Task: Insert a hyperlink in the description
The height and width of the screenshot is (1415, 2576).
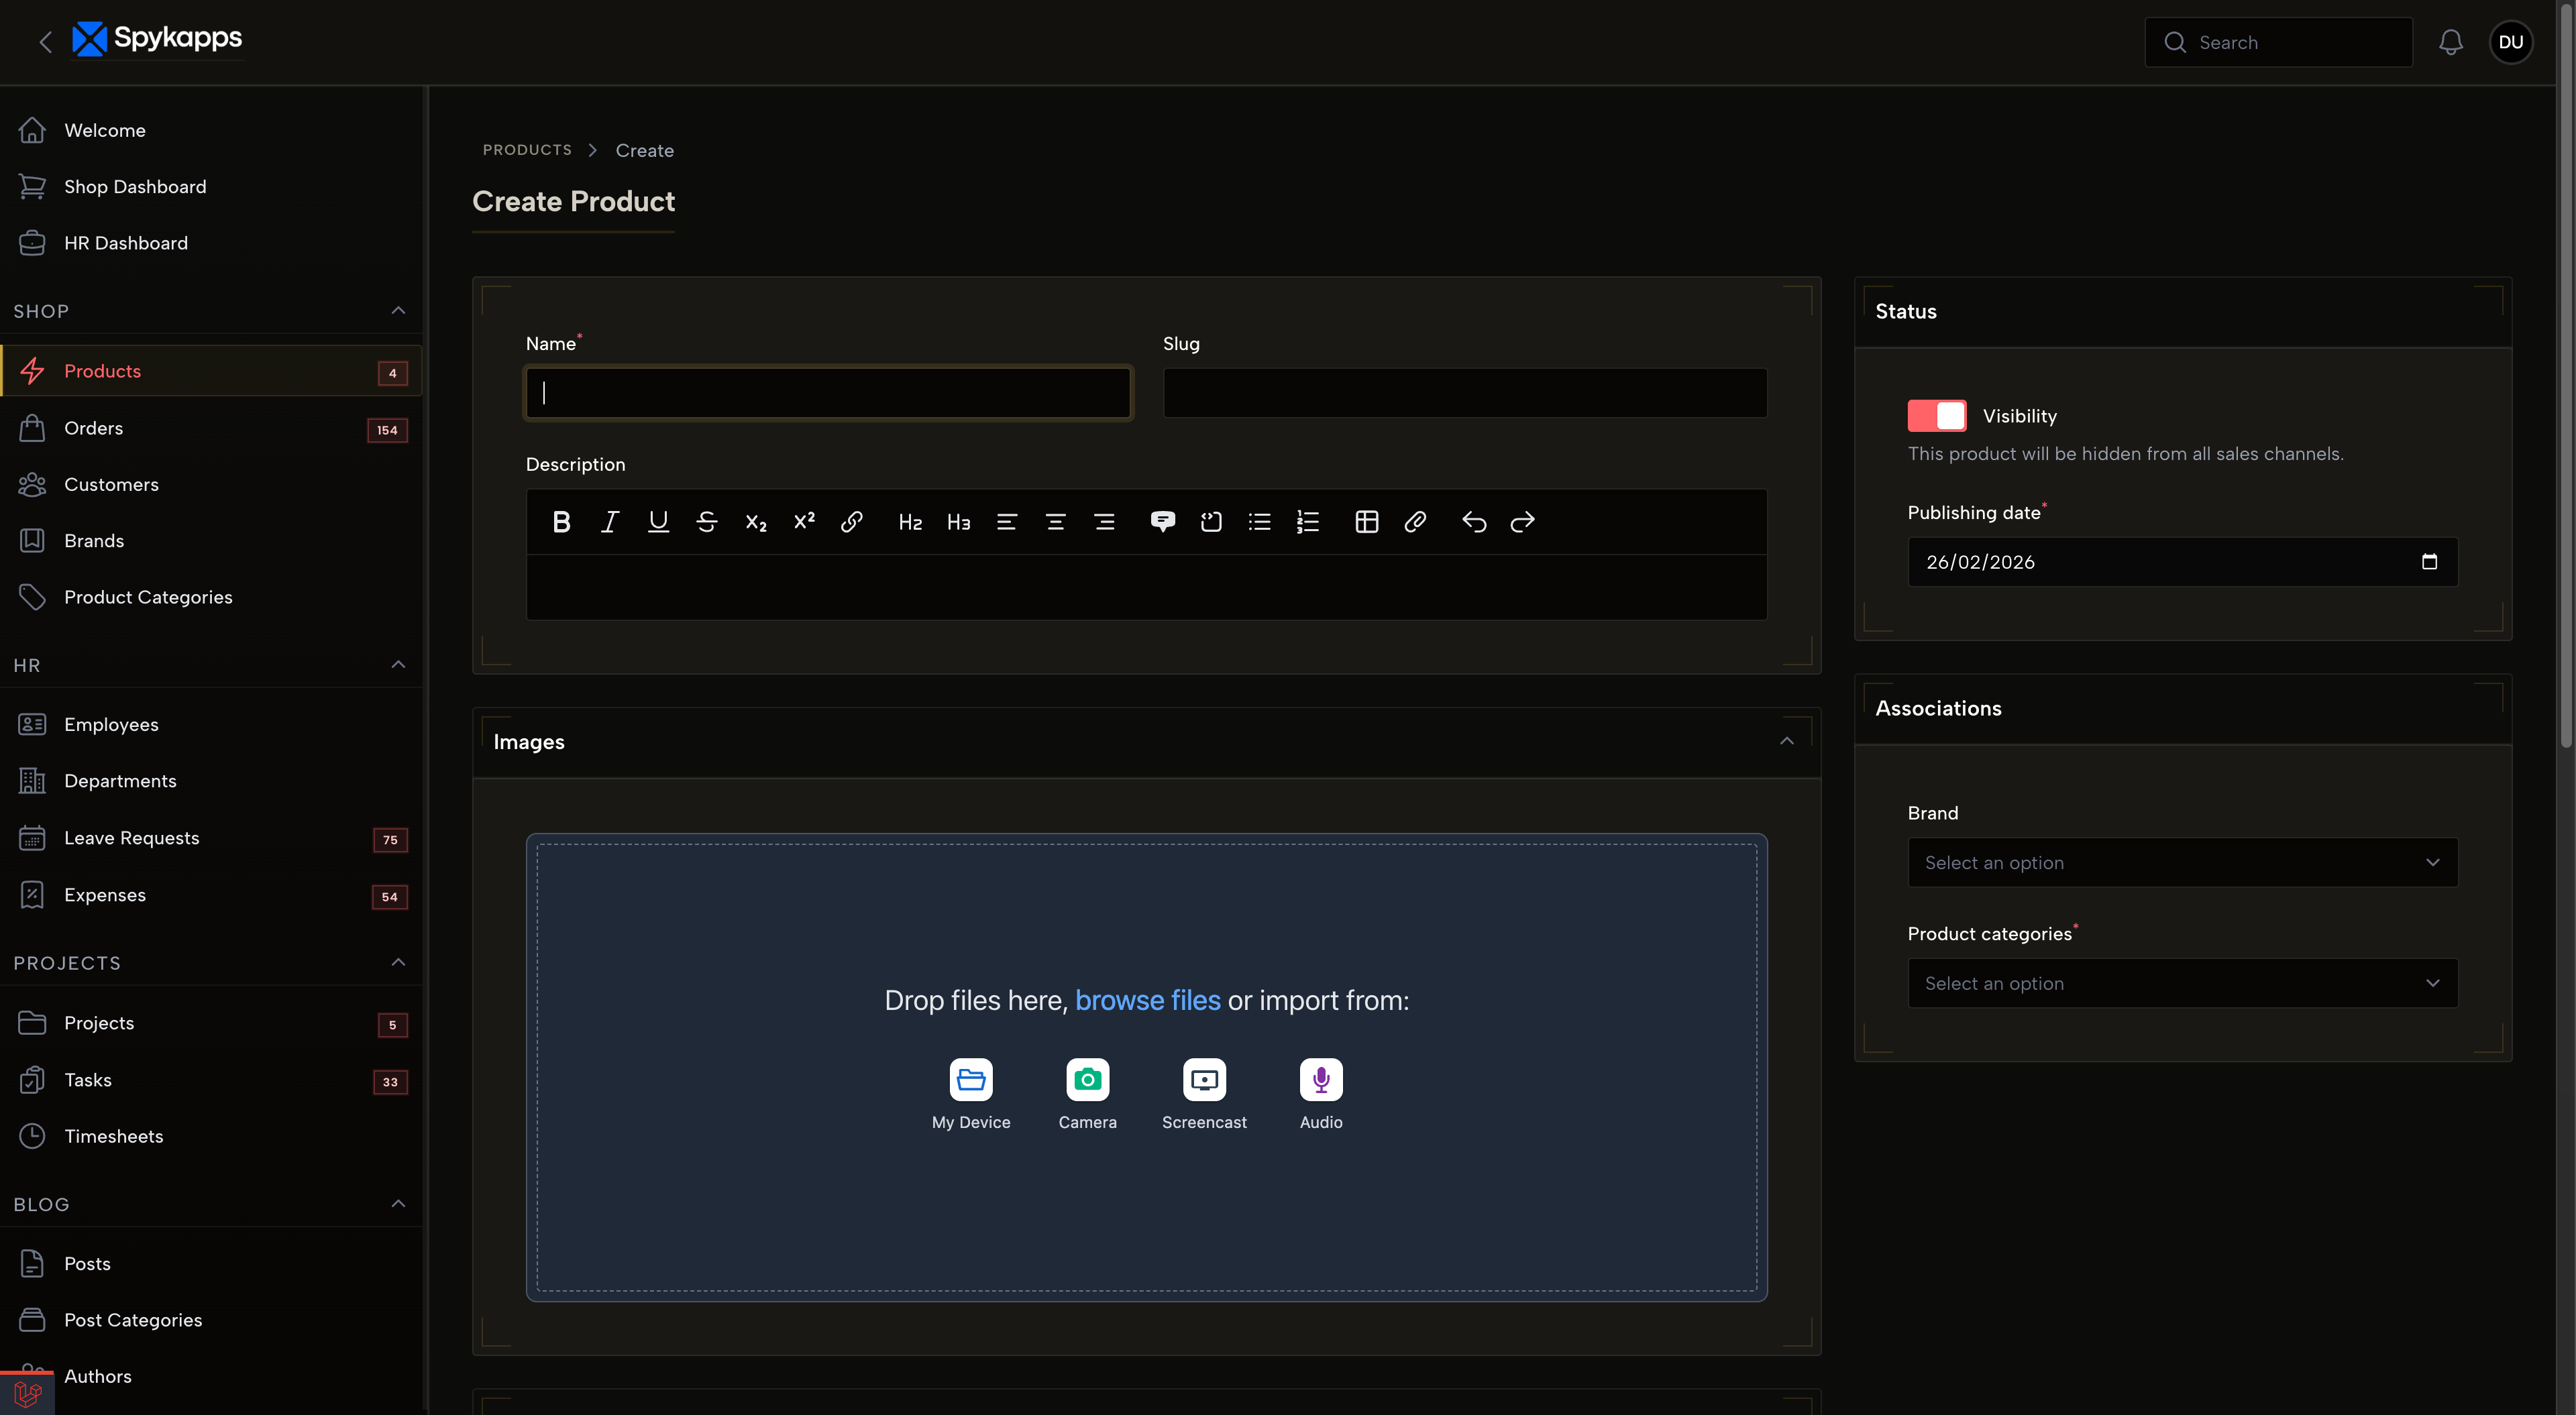Action: [x=852, y=521]
